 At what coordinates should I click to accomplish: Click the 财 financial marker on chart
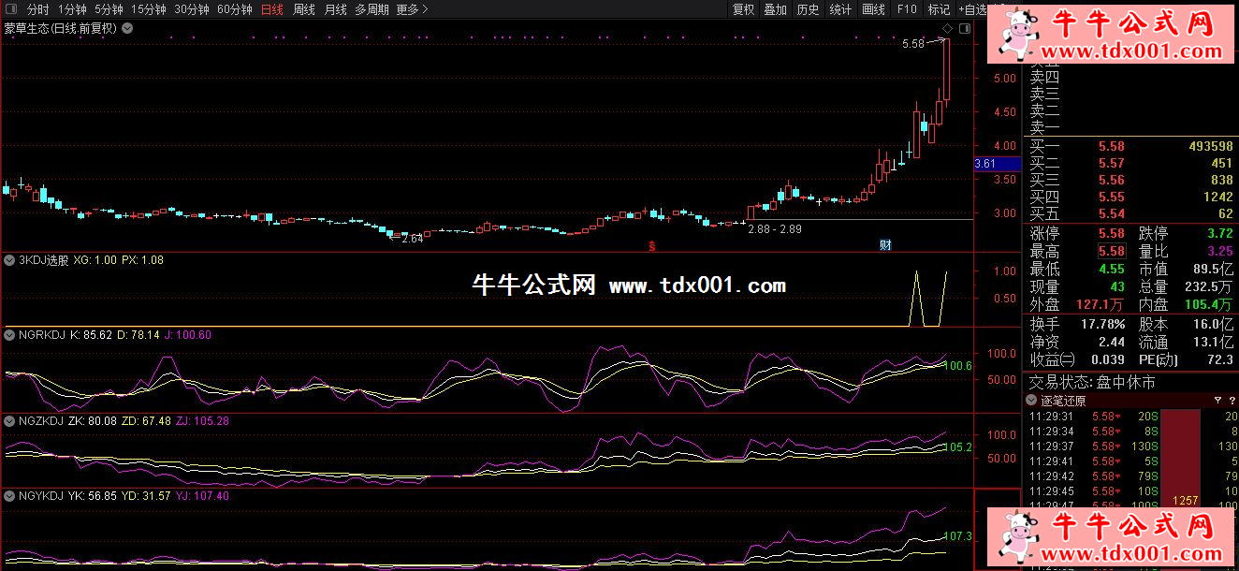coord(885,245)
